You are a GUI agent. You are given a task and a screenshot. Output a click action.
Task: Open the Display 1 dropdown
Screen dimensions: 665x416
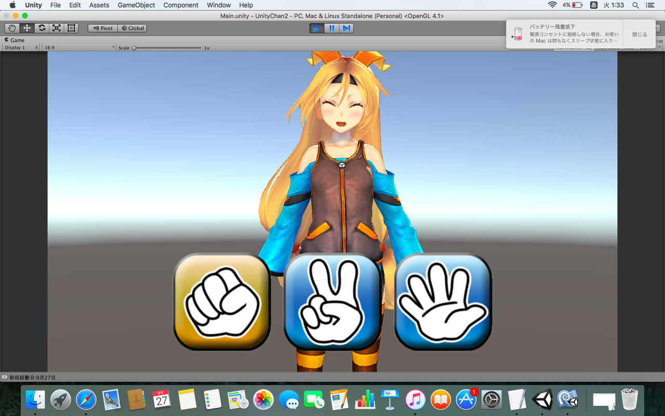(21, 47)
